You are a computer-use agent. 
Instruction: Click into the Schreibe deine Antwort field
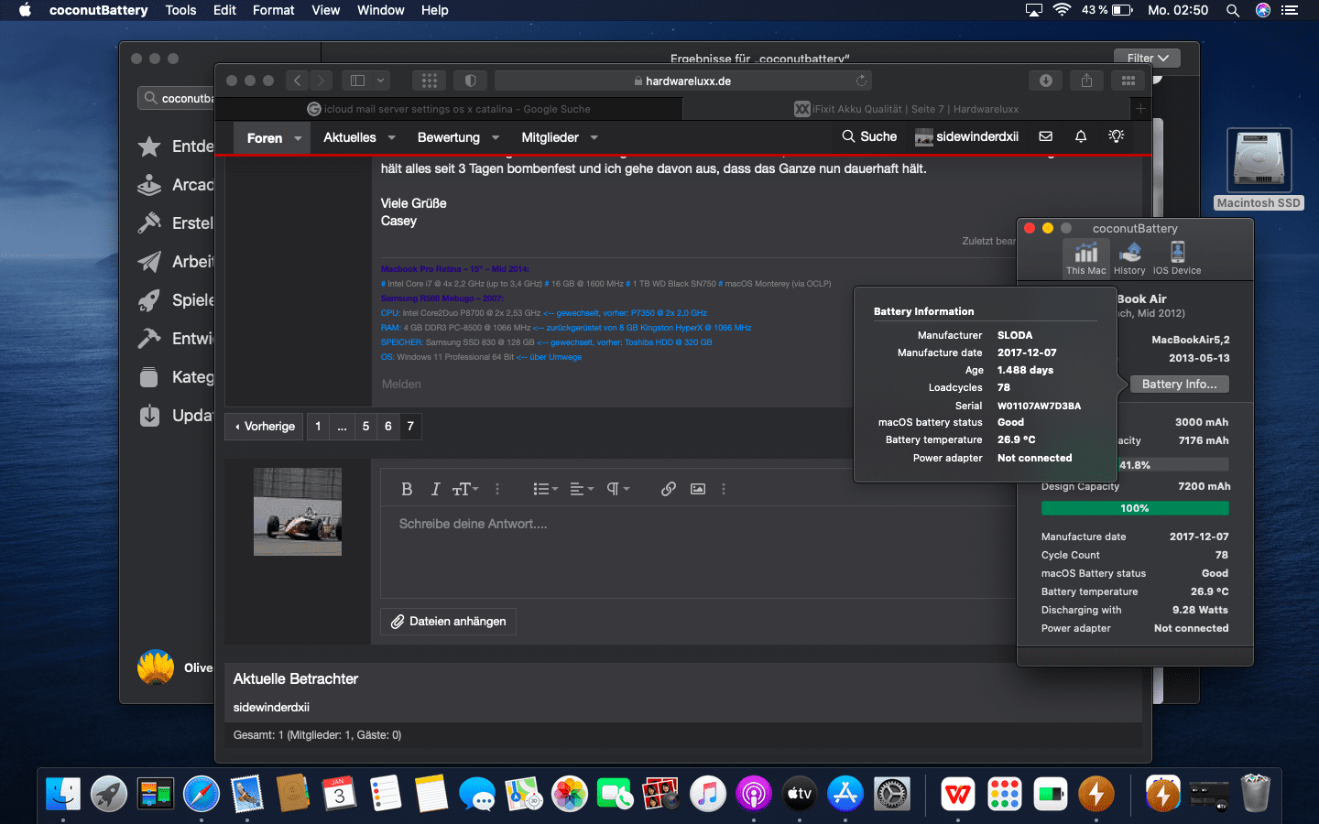point(696,554)
